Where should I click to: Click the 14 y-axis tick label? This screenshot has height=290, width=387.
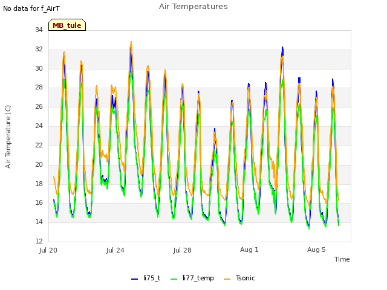pyautogui.click(x=39, y=222)
